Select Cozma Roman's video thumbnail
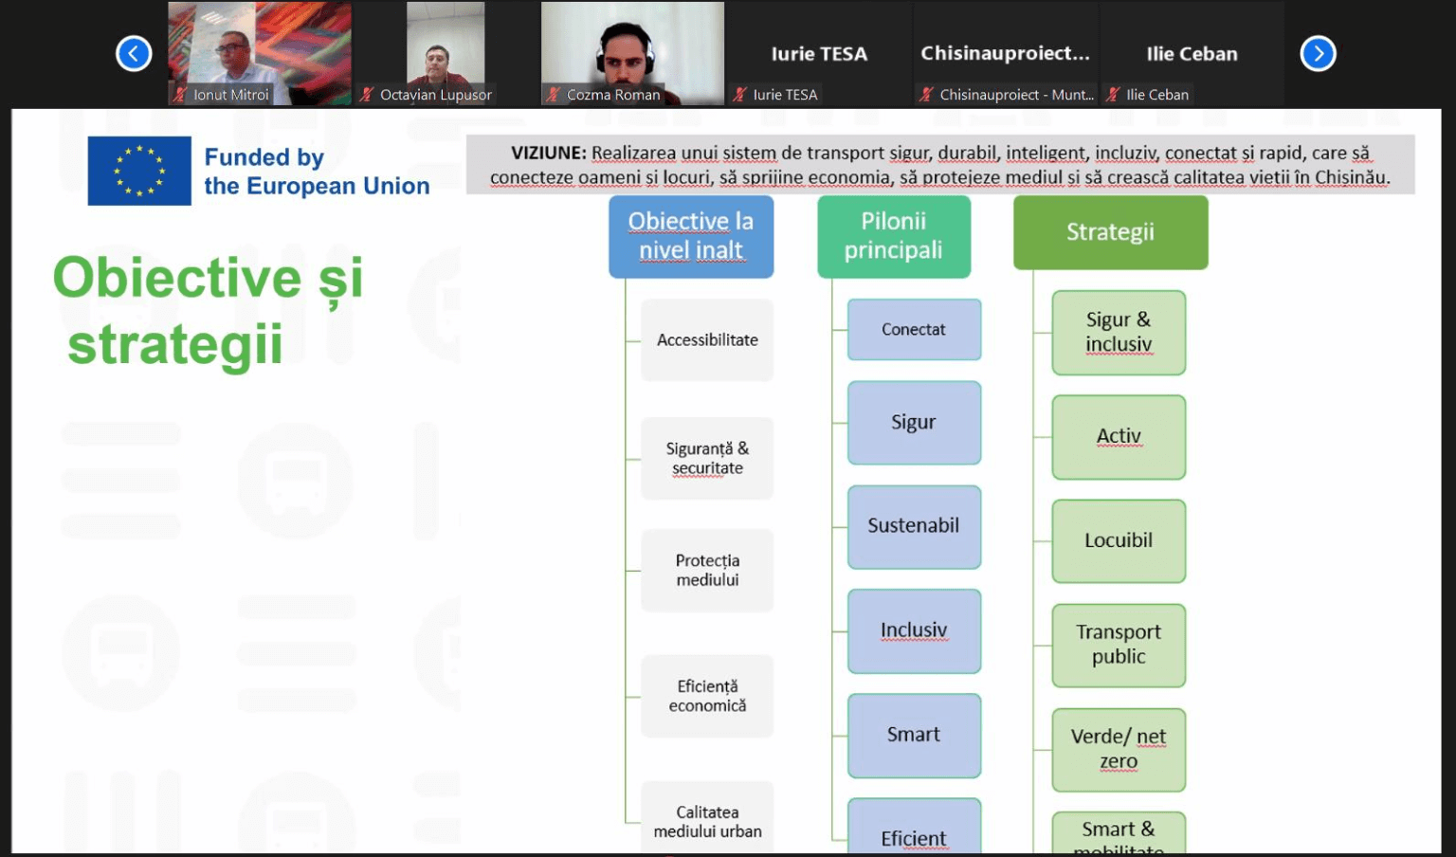This screenshot has height=857, width=1456. pyautogui.click(x=632, y=47)
